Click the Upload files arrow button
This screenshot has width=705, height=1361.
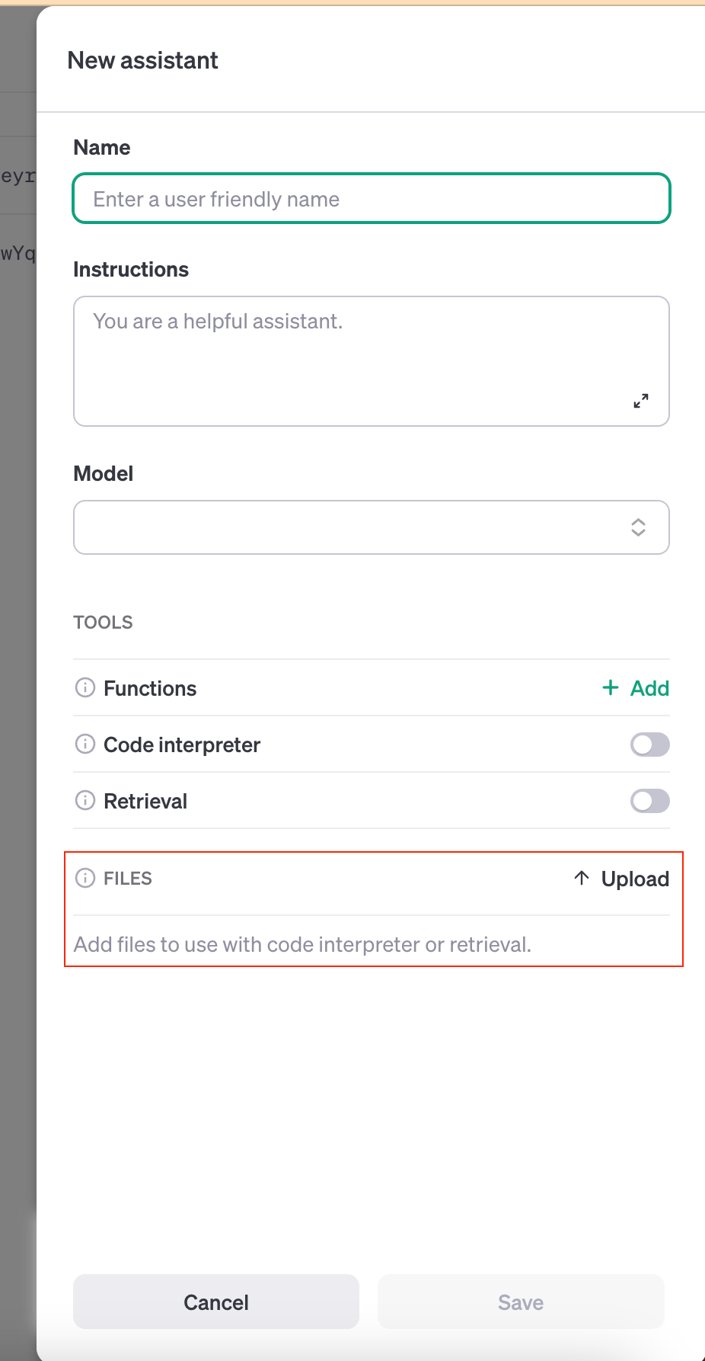click(x=621, y=879)
